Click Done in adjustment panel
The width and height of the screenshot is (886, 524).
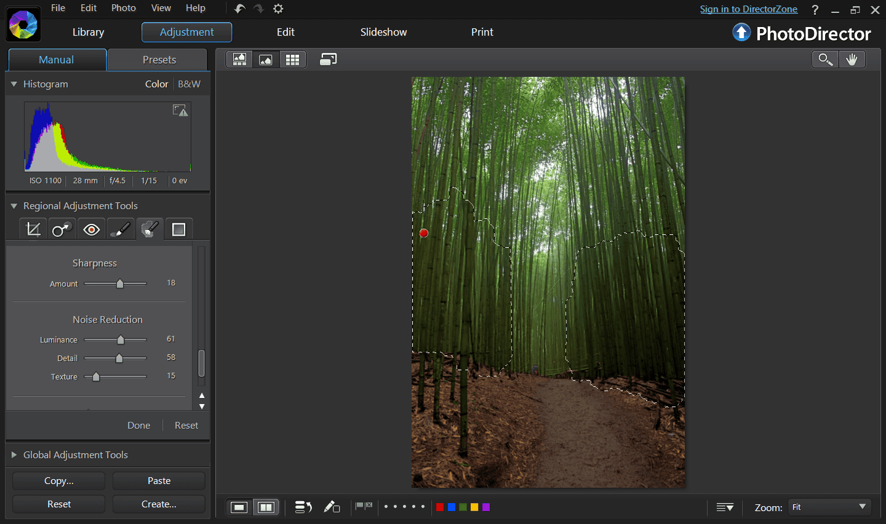138,426
